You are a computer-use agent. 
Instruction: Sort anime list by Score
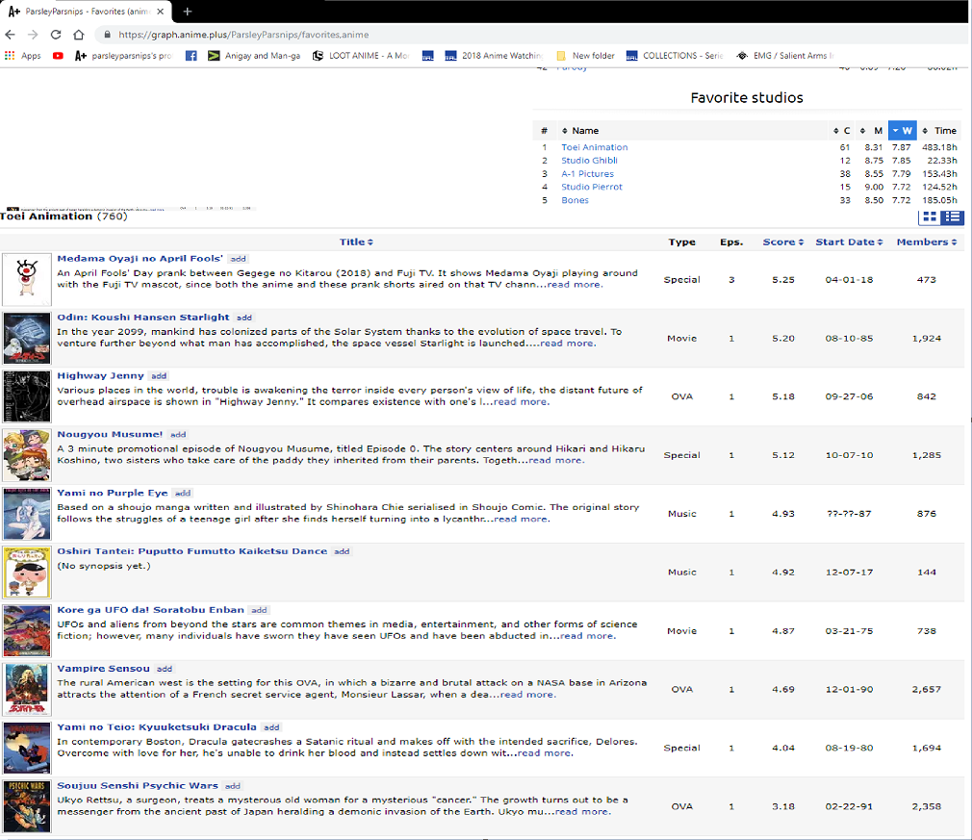tap(782, 242)
